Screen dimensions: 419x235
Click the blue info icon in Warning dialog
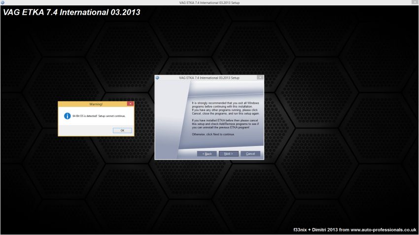click(x=68, y=116)
